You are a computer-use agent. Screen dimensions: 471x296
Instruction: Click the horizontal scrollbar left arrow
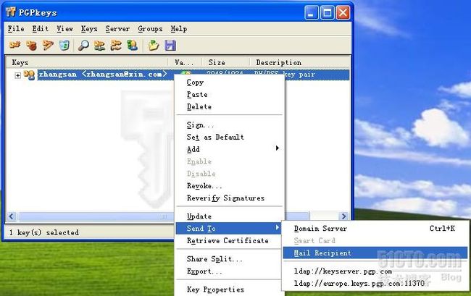click(x=12, y=216)
